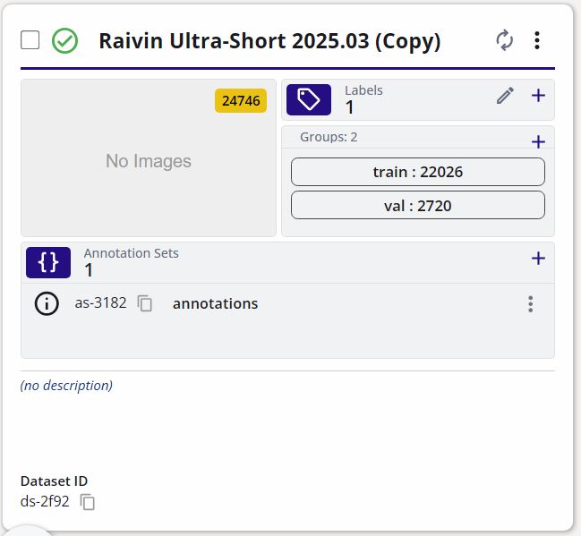
Task: Click the green checkmark status icon
Action: coord(64,40)
